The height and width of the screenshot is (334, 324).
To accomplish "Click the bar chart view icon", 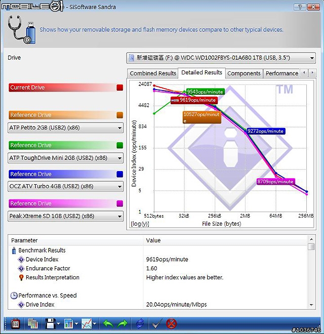I will [69, 323].
